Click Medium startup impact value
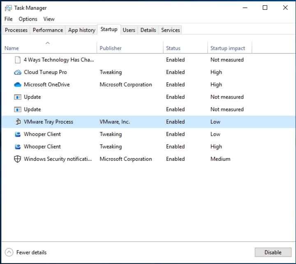 click(x=220, y=159)
